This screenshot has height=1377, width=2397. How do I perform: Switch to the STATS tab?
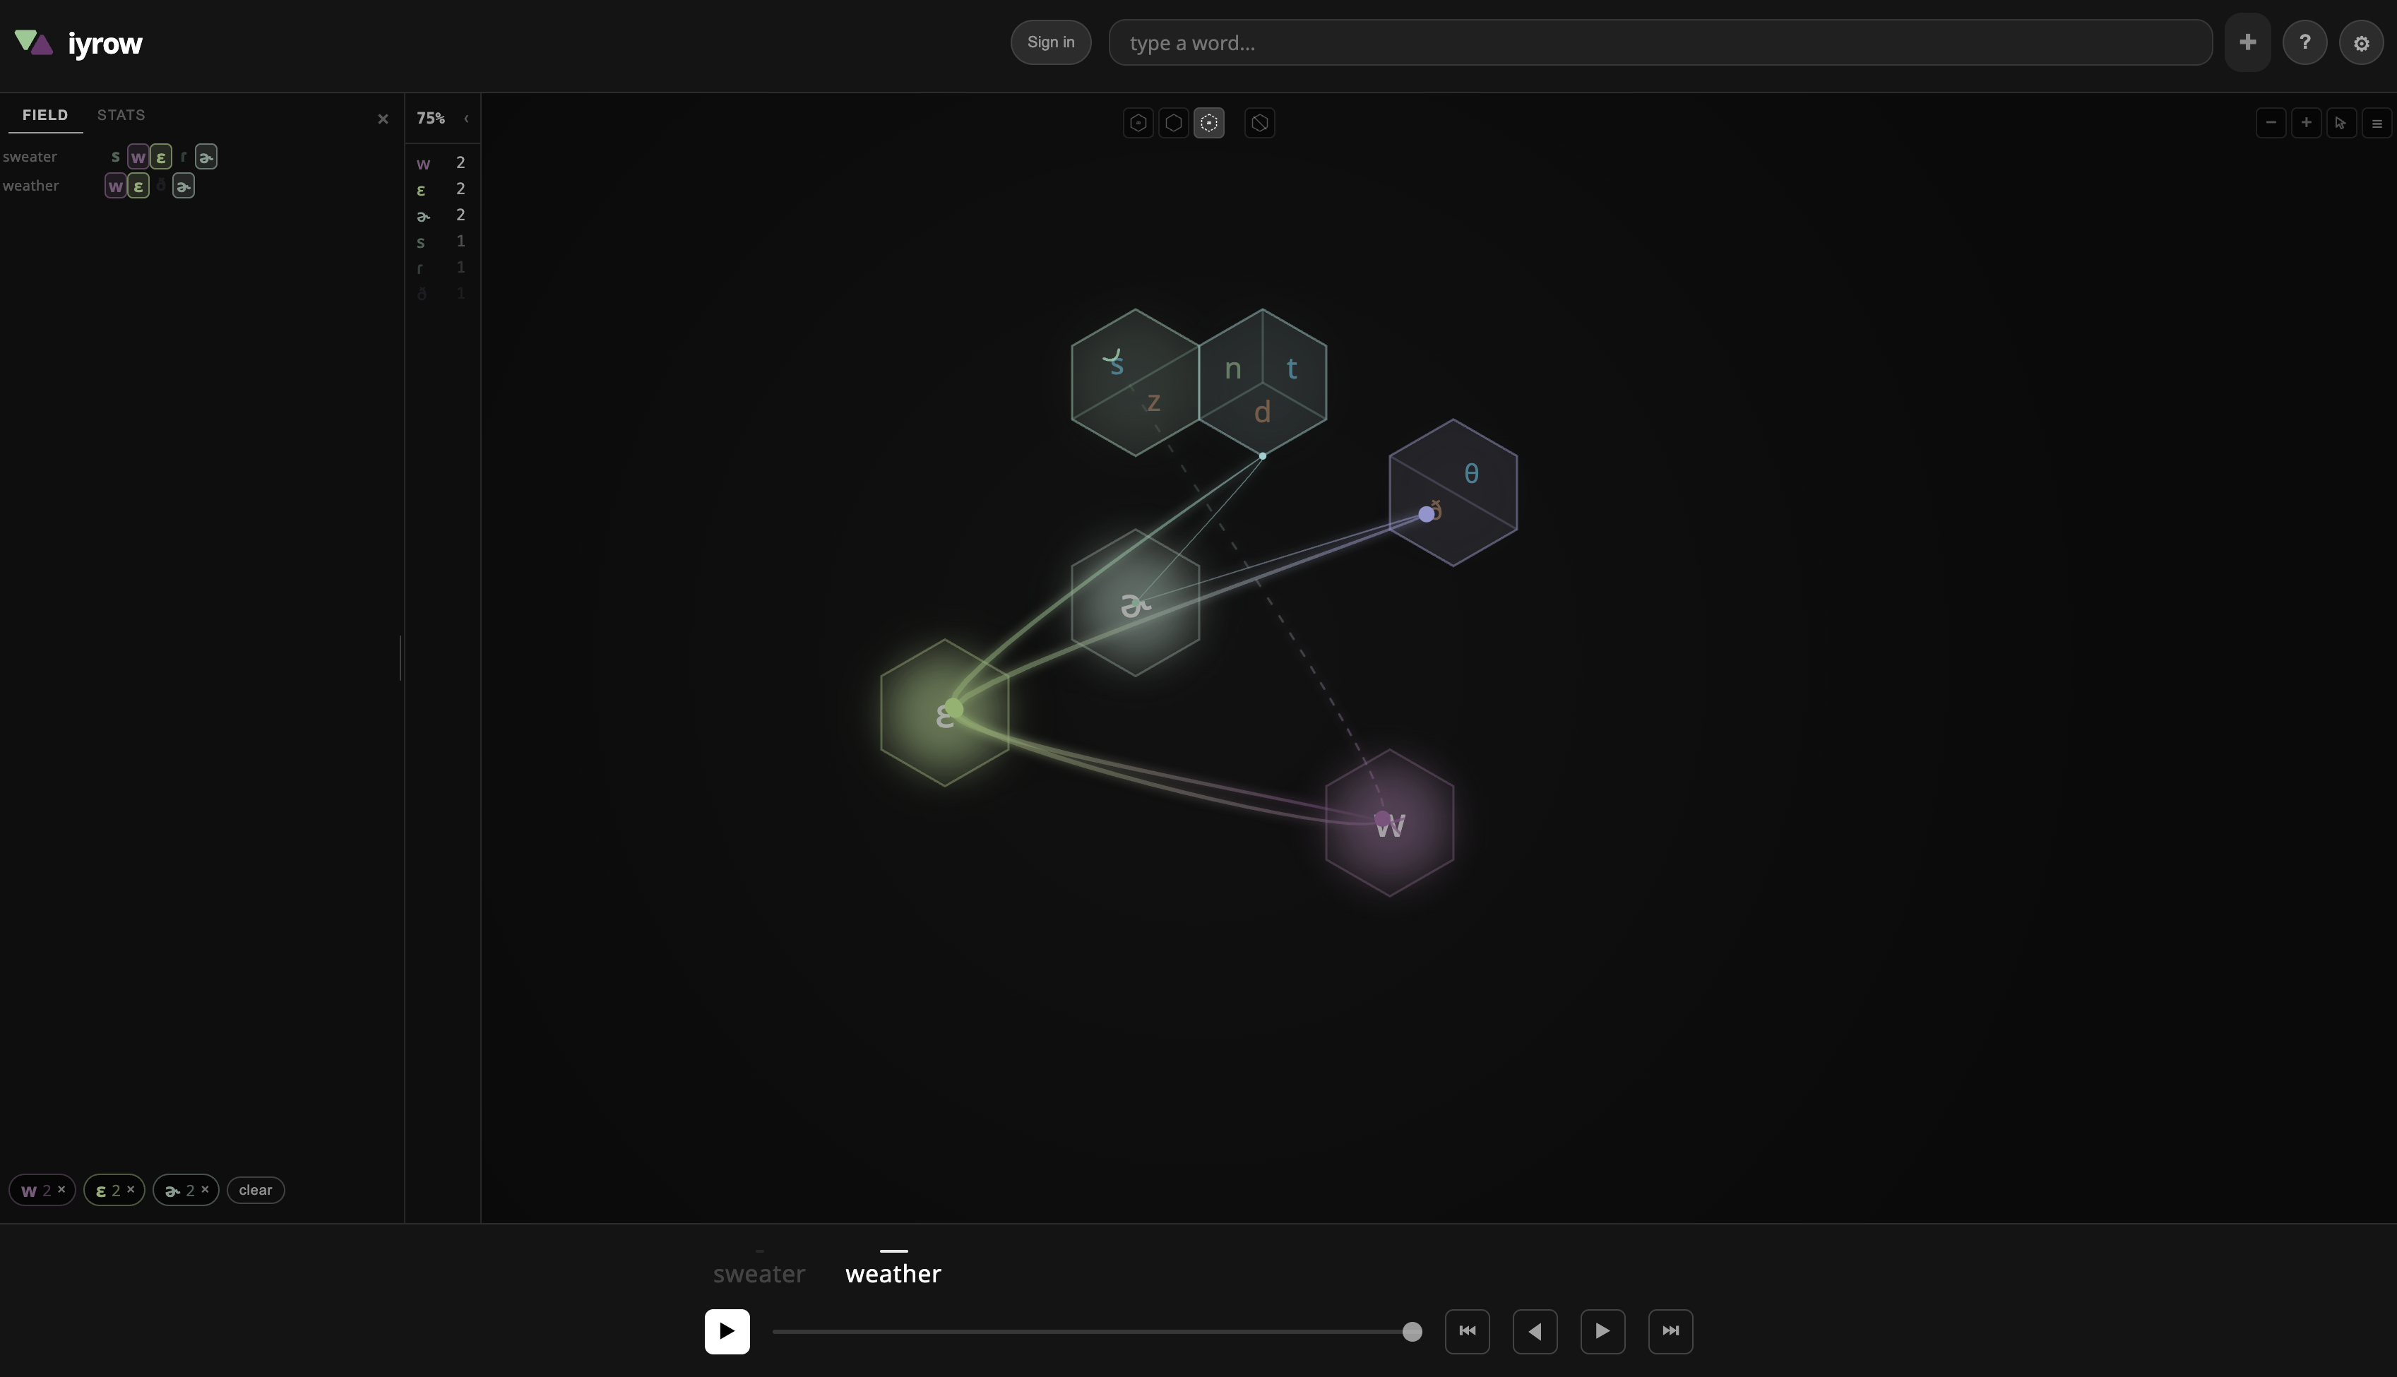pos(121,115)
